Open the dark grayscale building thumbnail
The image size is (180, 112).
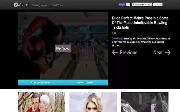coord(145,102)
